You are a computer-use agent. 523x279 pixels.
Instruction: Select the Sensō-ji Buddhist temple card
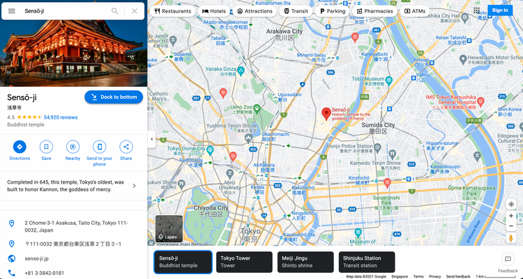183,262
